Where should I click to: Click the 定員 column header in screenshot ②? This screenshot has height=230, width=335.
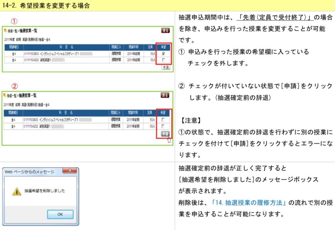(x=150, y=113)
